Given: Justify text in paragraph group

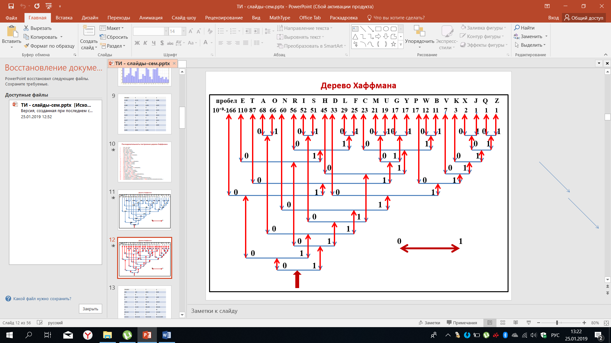Looking at the screenshot, I should [246, 43].
